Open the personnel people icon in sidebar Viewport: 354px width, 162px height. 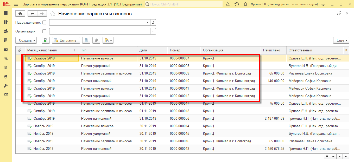(x=6, y=31)
